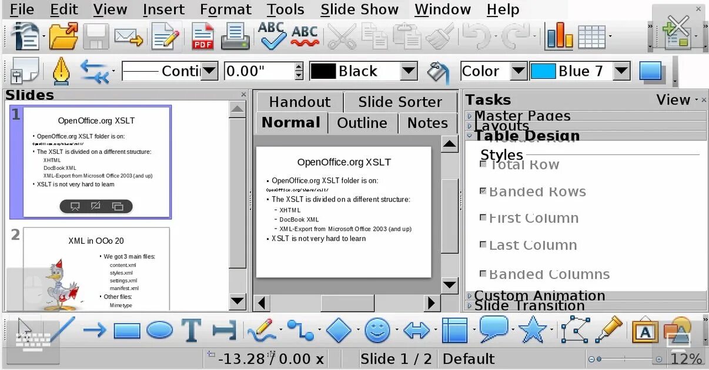
Task: Select the Symbol Shapes smiley tool
Action: (x=377, y=330)
